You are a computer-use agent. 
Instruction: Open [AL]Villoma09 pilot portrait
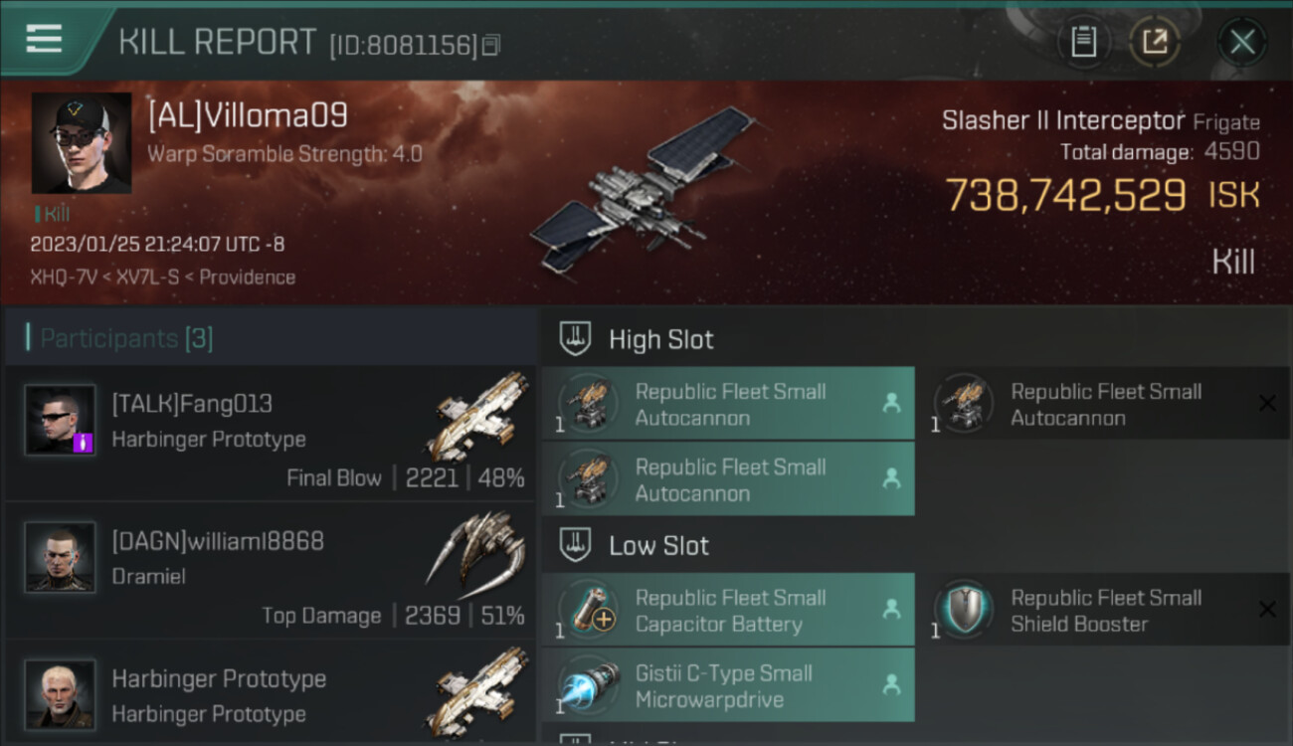[82, 142]
